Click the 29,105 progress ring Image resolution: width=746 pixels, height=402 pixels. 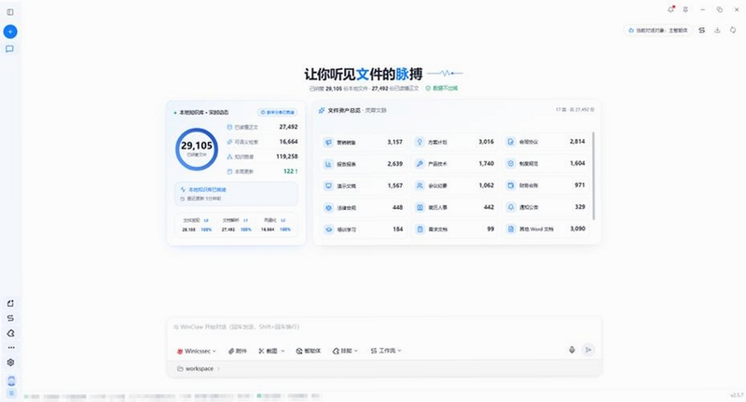pyautogui.click(x=197, y=149)
